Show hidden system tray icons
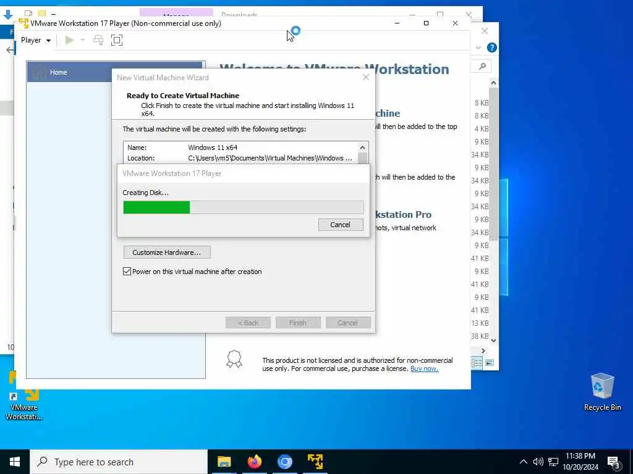Image resolution: width=633 pixels, height=474 pixels. tap(523, 462)
